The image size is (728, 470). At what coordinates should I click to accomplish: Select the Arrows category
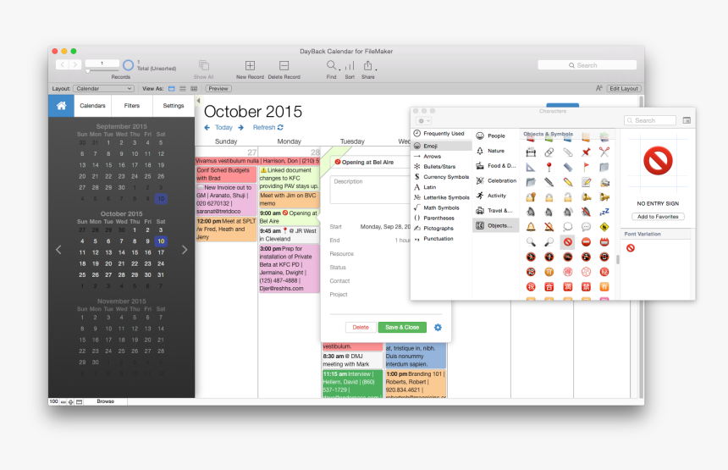pos(443,157)
